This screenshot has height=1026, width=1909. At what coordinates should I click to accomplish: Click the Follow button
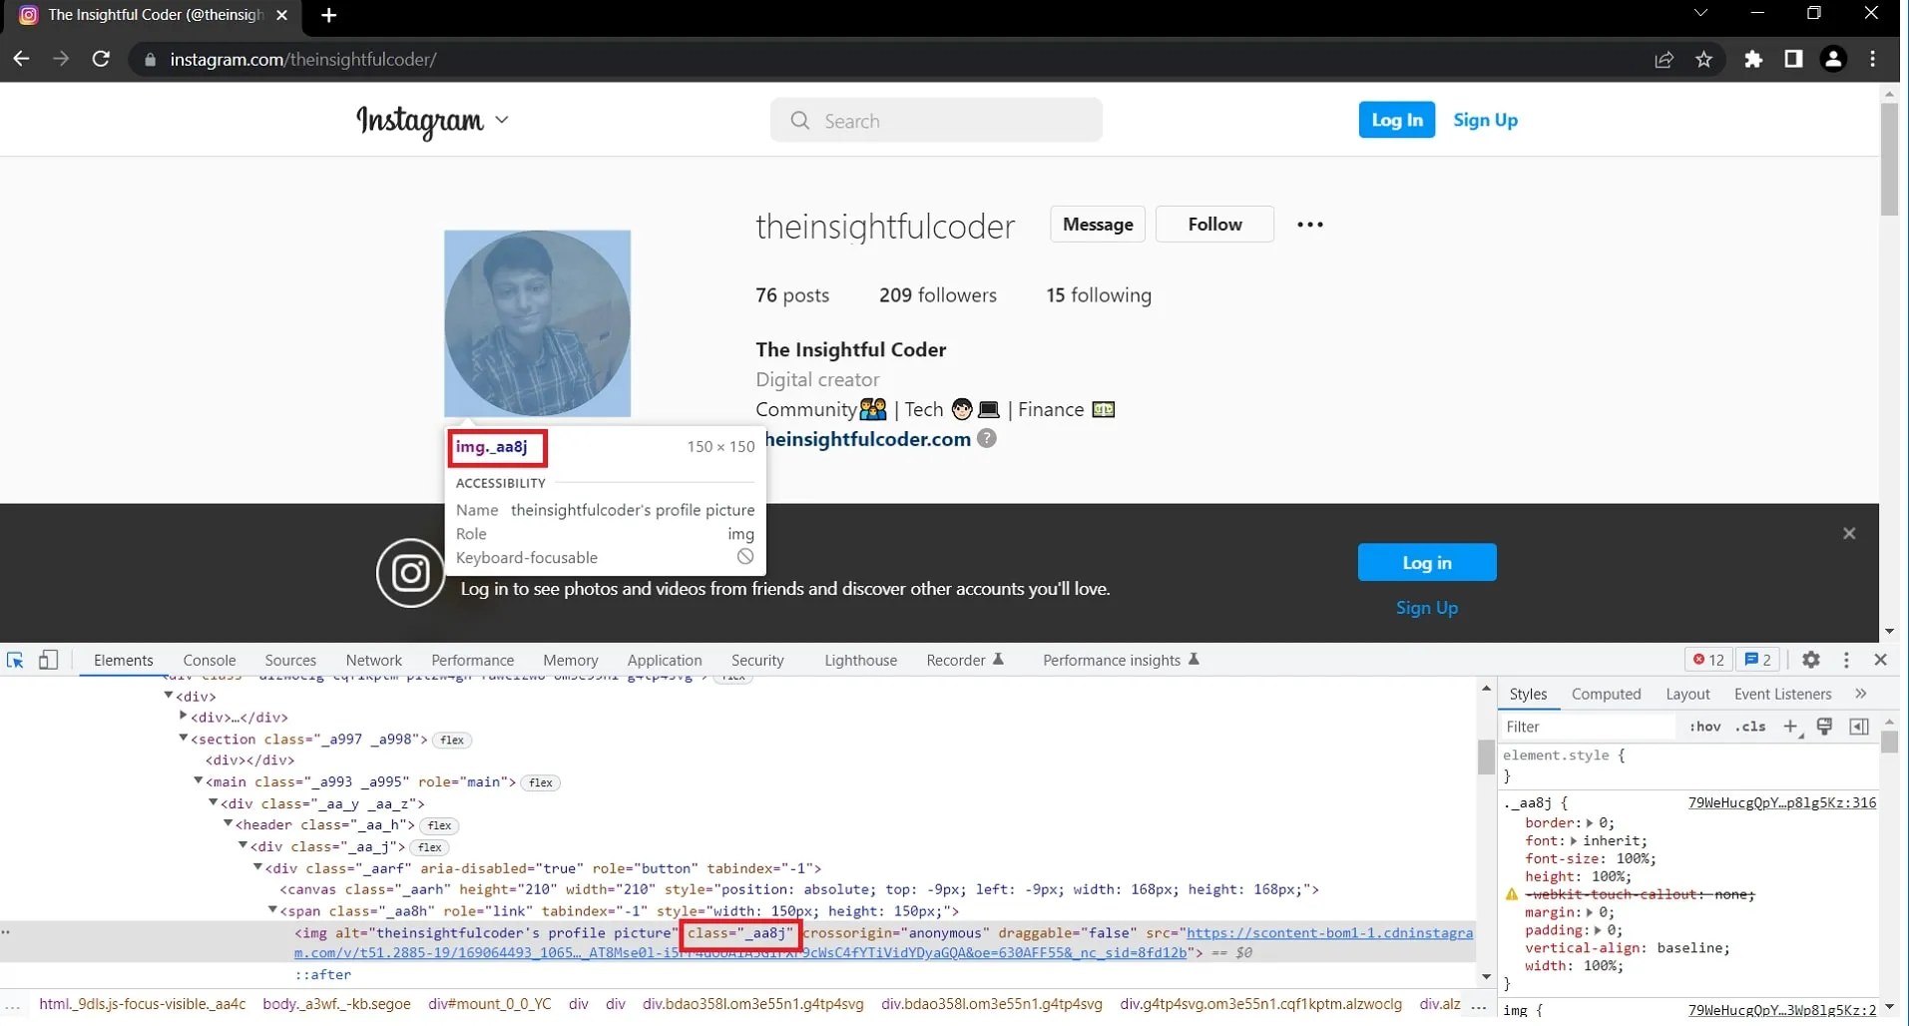pyautogui.click(x=1214, y=224)
